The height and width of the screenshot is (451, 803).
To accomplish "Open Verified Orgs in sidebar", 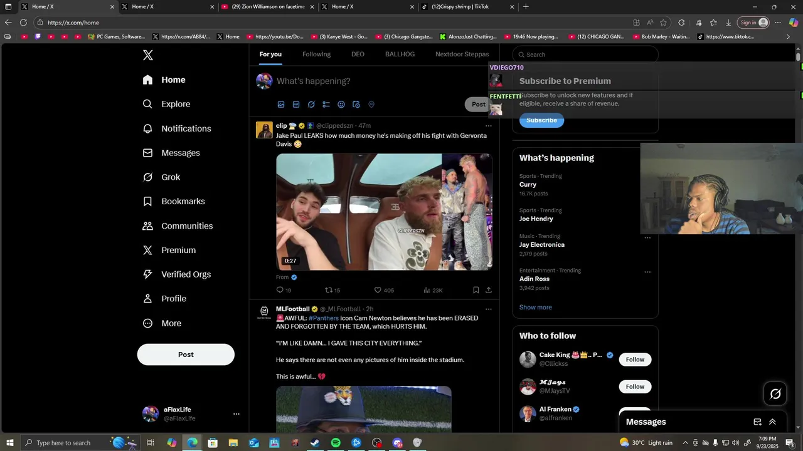I will (176, 274).
